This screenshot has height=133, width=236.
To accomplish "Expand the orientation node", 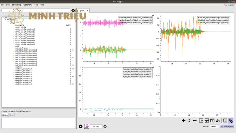I will 13,67.
